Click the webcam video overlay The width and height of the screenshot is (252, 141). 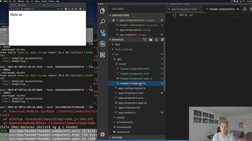(x=220, y=124)
